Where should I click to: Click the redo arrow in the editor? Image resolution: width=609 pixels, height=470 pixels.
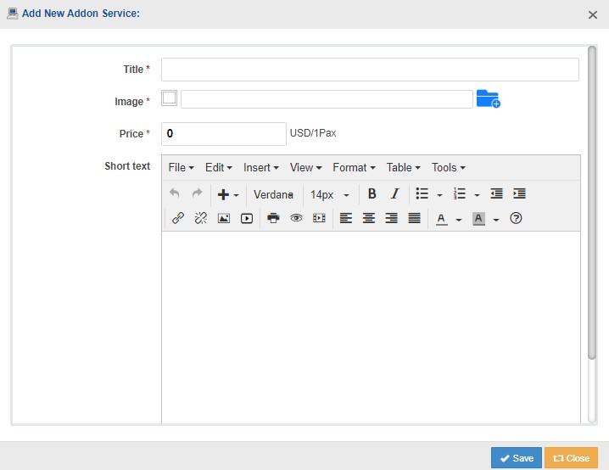click(x=198, y=193)
